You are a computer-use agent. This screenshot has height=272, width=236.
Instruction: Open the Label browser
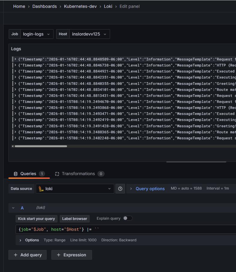click(x=75, y=218)
